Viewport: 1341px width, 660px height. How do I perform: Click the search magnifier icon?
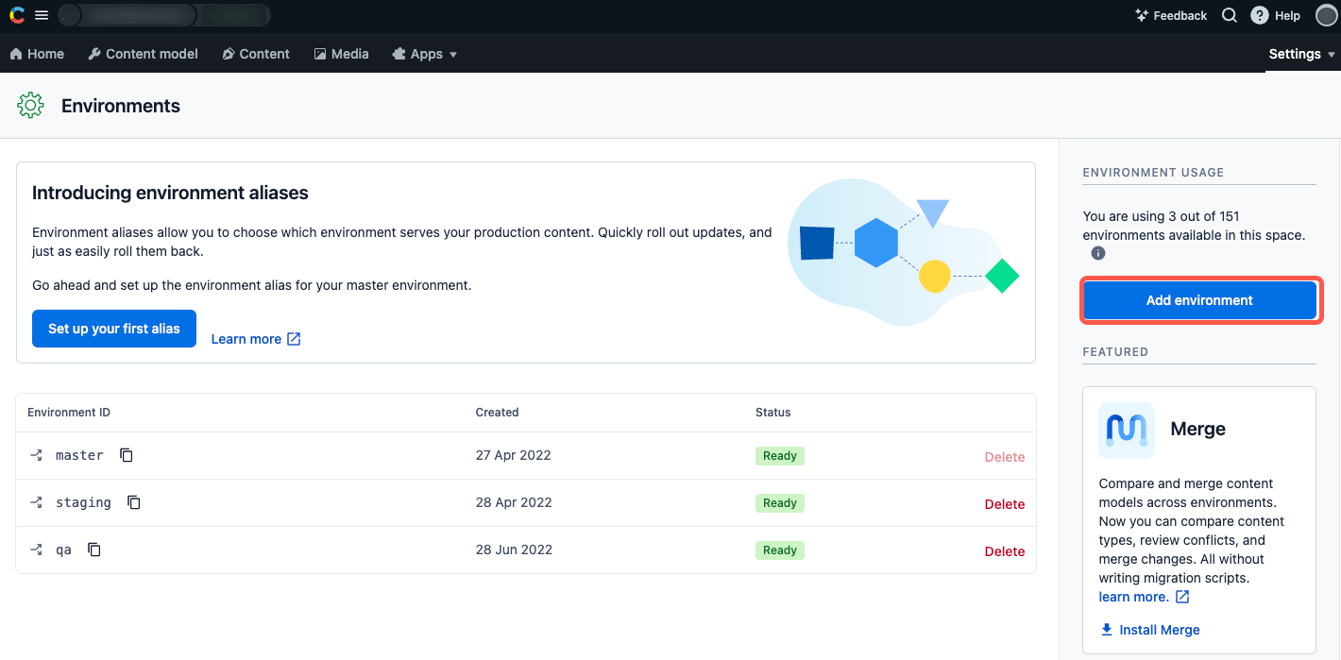tap(1229, 15)
